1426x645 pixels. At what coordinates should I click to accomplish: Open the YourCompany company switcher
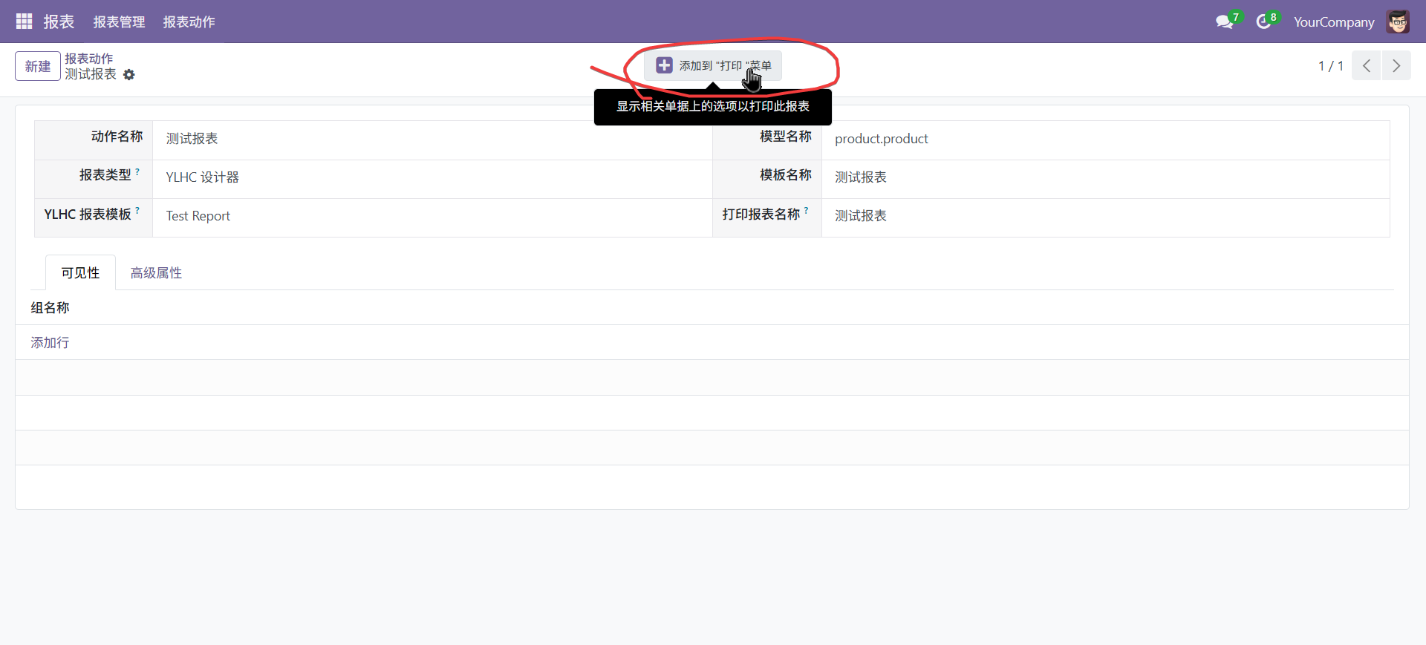tap(1333, 22)
